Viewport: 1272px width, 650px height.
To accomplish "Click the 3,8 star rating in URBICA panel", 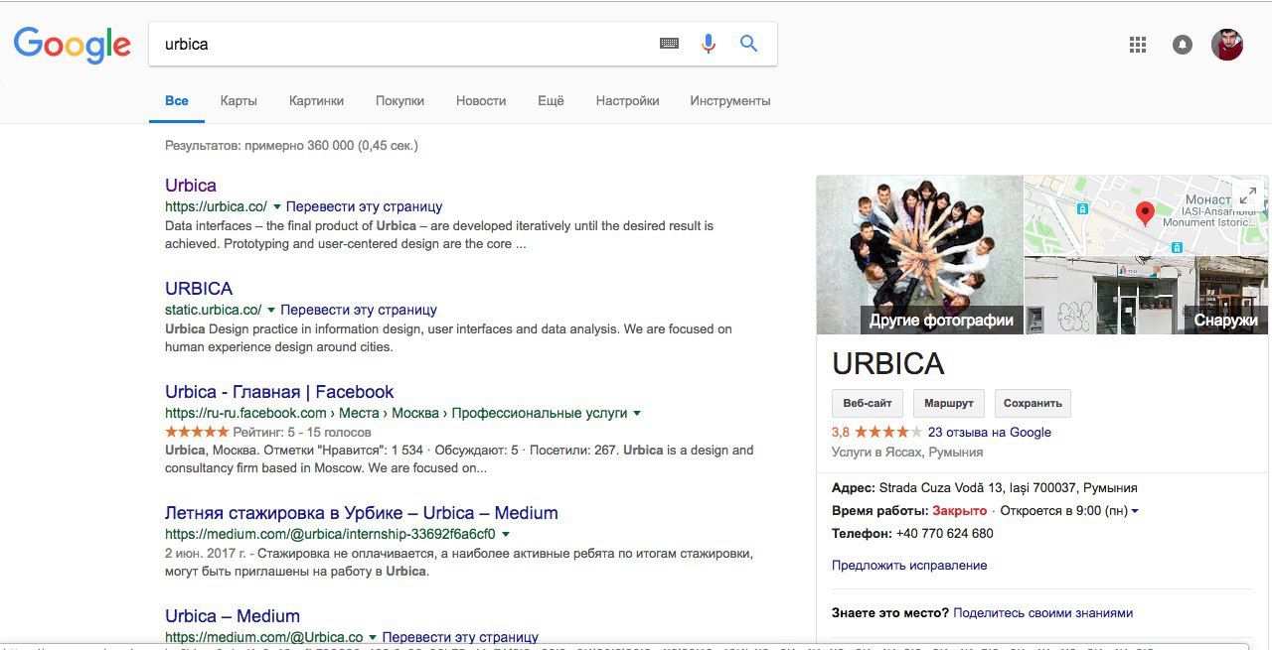I will pos(877,433).
